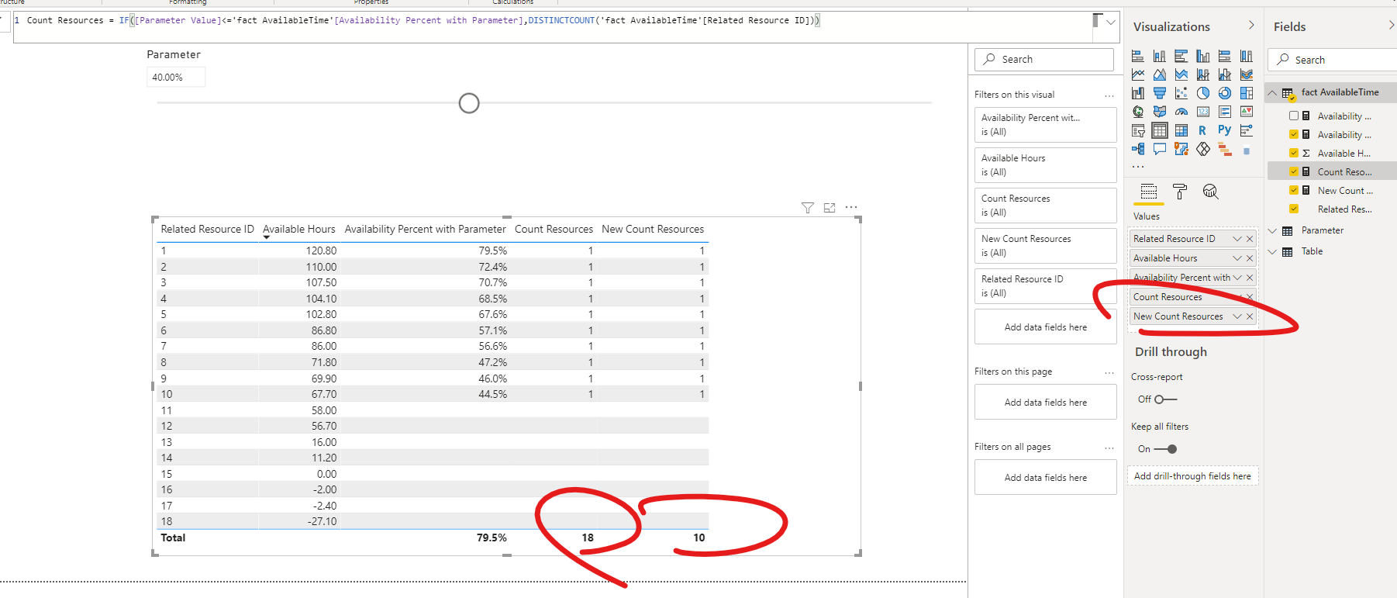Click Add data fields under visual filters

1045,327
